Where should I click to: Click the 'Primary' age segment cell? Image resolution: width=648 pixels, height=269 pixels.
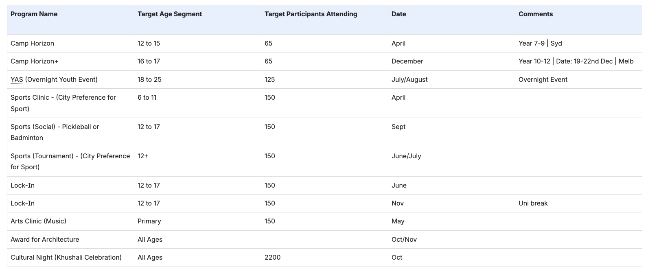tap(149, 221)
